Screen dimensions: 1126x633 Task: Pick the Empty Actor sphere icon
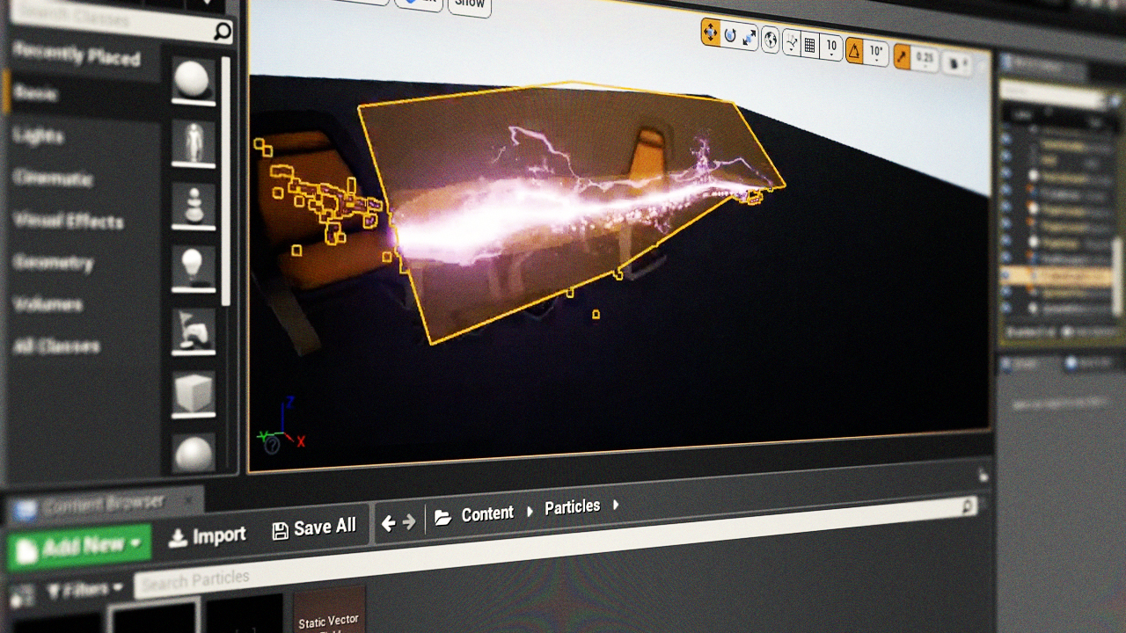pos(192,81)
